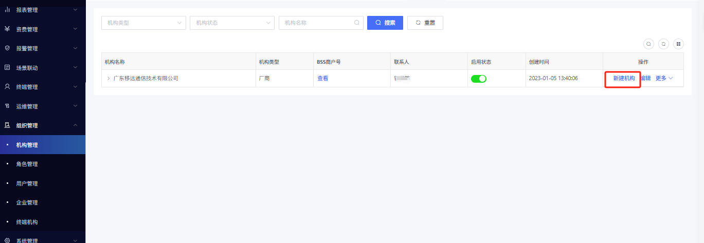Viewport: 704px width, 243px height.
Task: Open the 机构类型 dropdown filter
Action: pos(143,23)
